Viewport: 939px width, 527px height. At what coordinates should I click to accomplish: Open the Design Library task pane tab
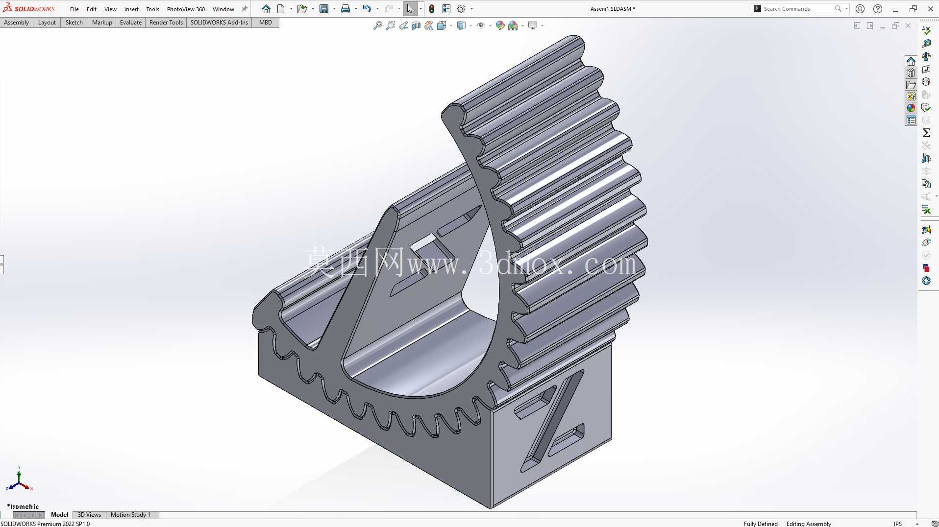pyautogui.click(x=911, y=73)
